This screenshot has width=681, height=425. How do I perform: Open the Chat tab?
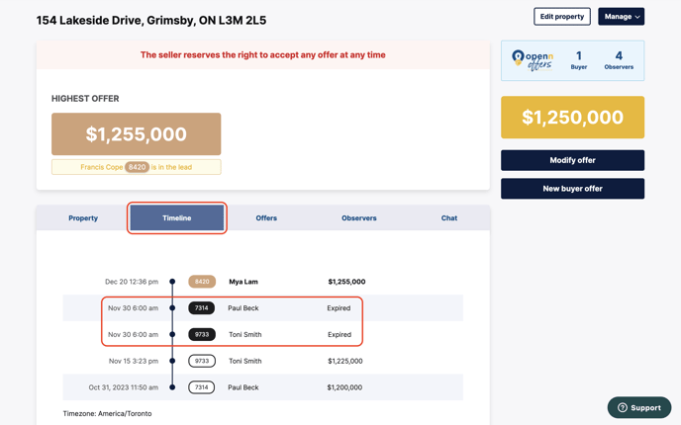(x=449, y=217)
